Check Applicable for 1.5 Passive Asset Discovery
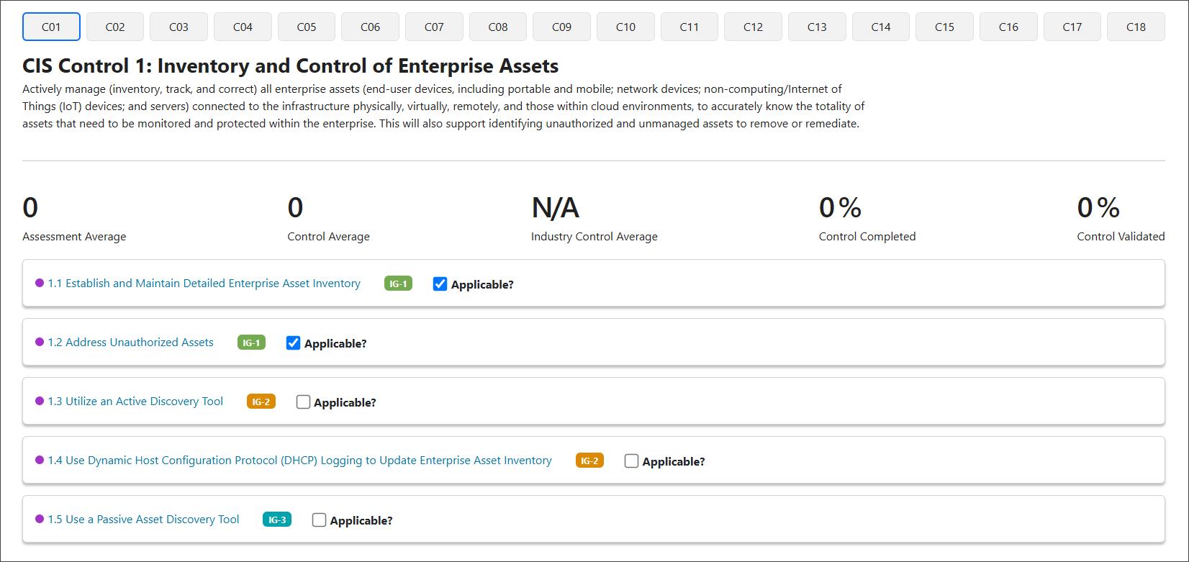The height and width of the screenshot is (562, 1189). click(319, 520)
